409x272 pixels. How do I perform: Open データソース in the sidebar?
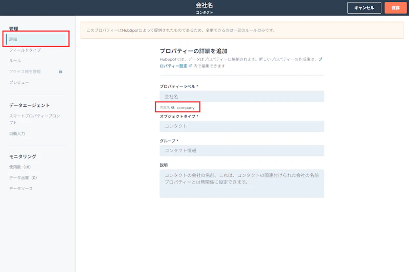[21, 189]
